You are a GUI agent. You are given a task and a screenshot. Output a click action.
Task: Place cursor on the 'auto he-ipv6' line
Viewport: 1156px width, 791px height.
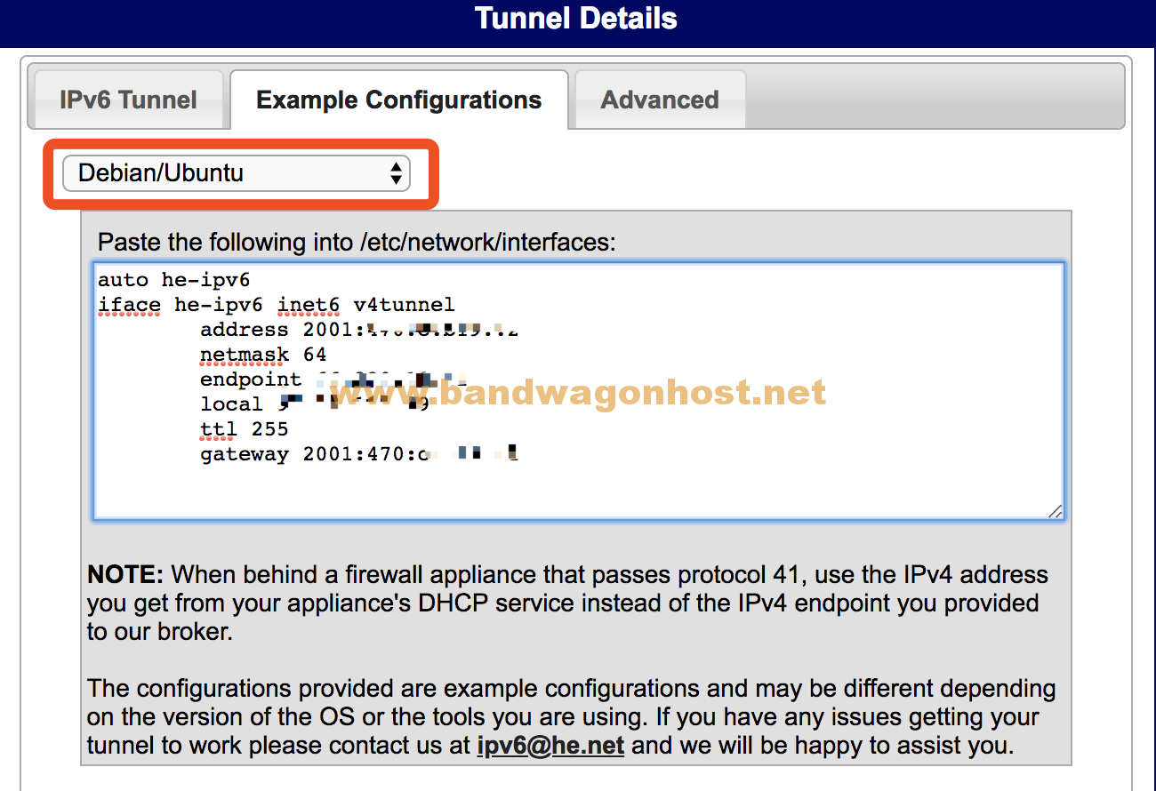173,280
